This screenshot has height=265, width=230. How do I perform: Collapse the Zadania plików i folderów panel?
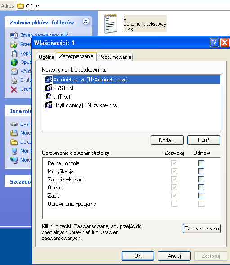coord(86,22)
